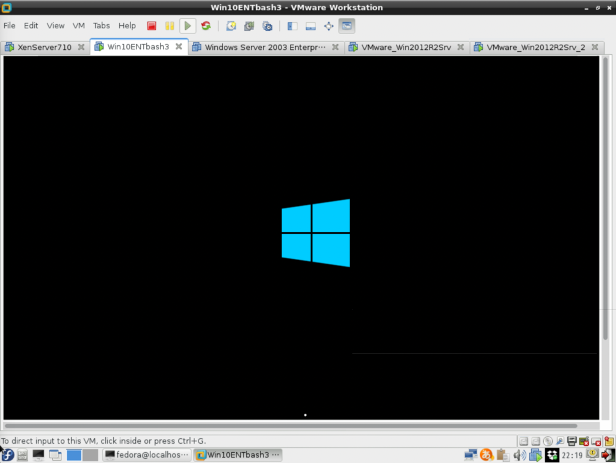This screenshot has width=616, height=463.
Task: Close the Windows Server 2003 tab
Action: tap(335, 47)
